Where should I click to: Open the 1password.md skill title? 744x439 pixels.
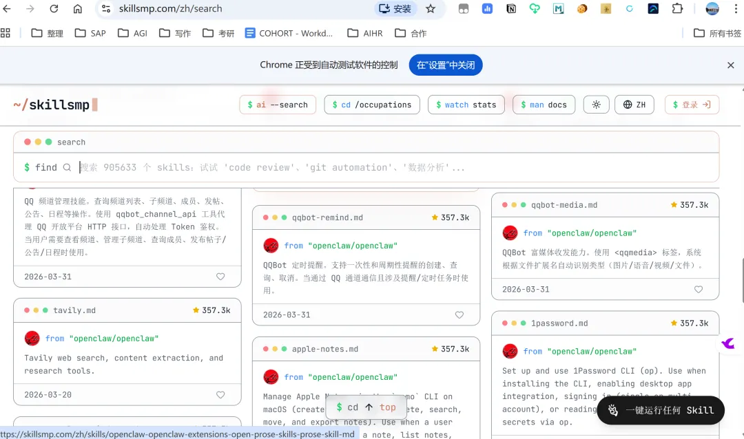tap(559, 323)
